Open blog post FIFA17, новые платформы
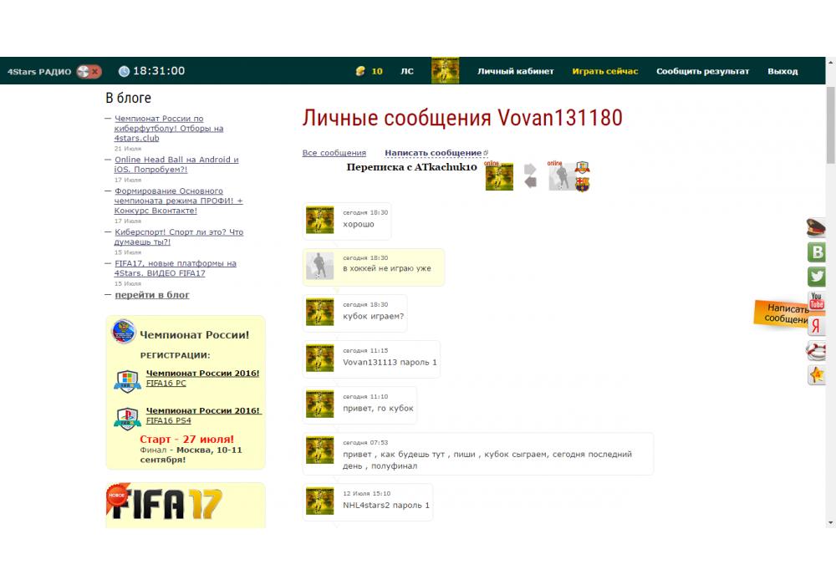The image size is (836, 585). click(x=175, y=268)
